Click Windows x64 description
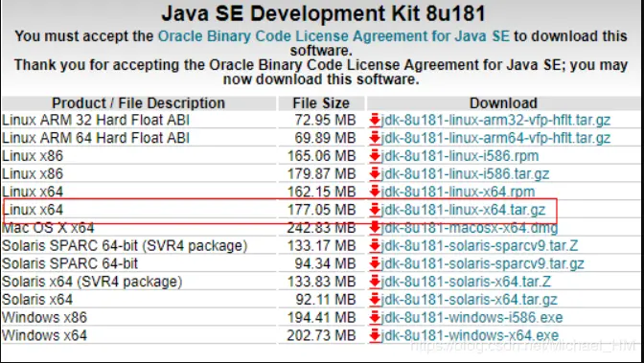The width and height of the screenshot is (644, 363). coord(44,335)
